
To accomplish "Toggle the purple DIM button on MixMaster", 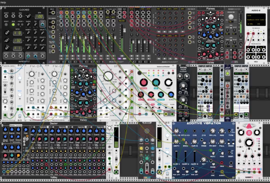I will [119, 59].
